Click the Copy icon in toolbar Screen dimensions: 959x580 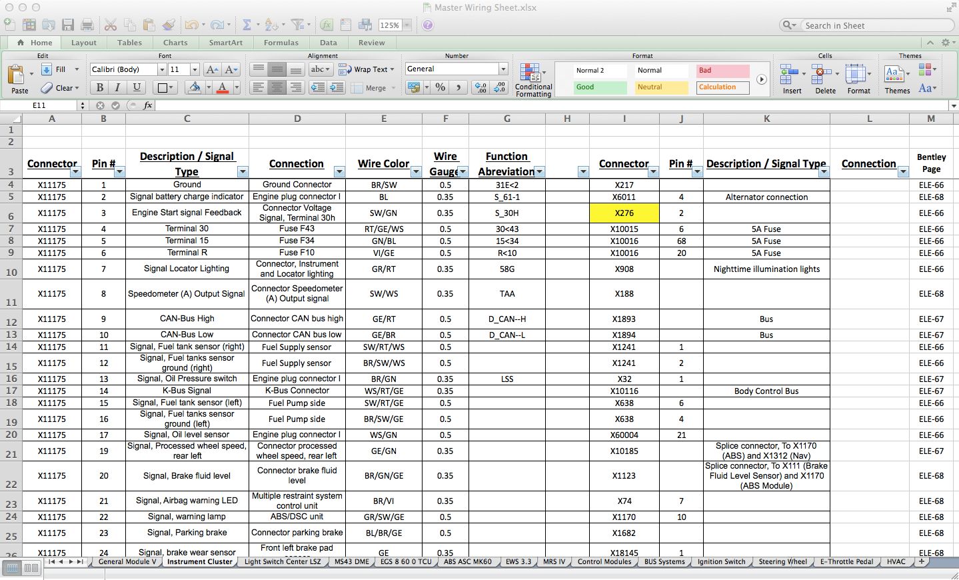(x=130, y=25)
